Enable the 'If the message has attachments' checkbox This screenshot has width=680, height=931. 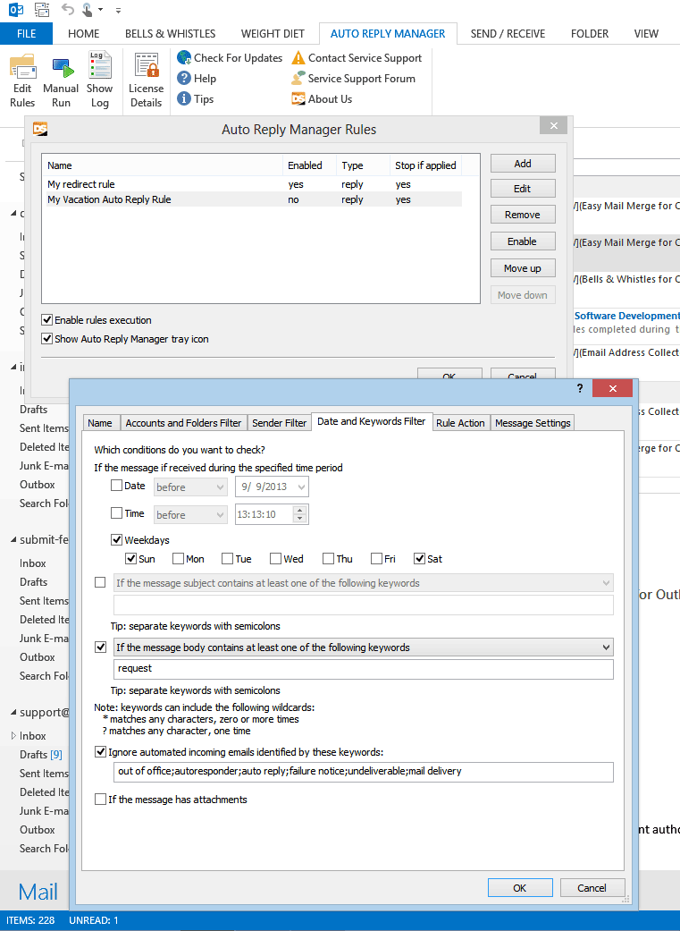point(100,800)
